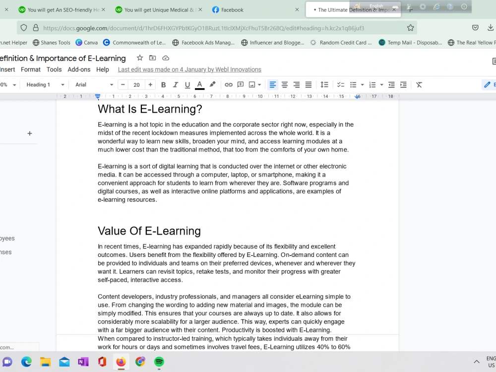This screenshot has height=372, width=496.
Task: Switch to SEO-friendly Upwork tab
Action: (x=62, y=10)
